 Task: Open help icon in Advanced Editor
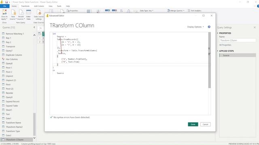point(209,27)
